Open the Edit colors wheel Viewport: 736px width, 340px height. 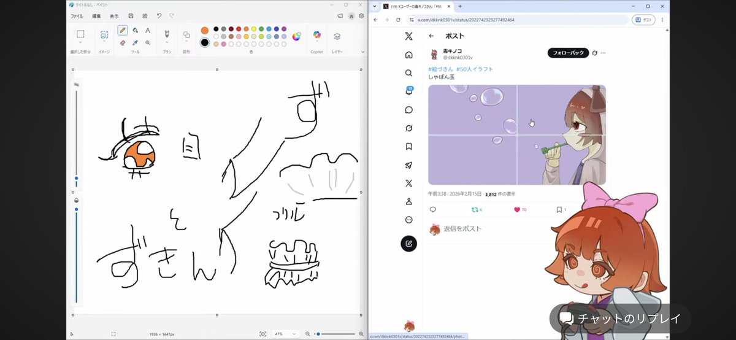pyautogui.click(x=296, y=36)
